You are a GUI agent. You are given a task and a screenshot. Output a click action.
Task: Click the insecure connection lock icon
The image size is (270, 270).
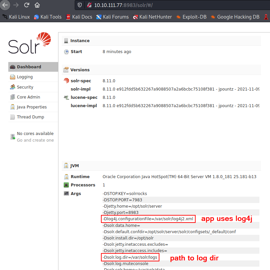point(89,5)
